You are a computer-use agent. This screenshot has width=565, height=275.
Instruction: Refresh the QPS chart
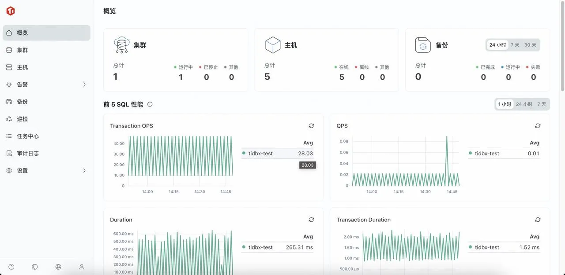click(x=538, y=125)
